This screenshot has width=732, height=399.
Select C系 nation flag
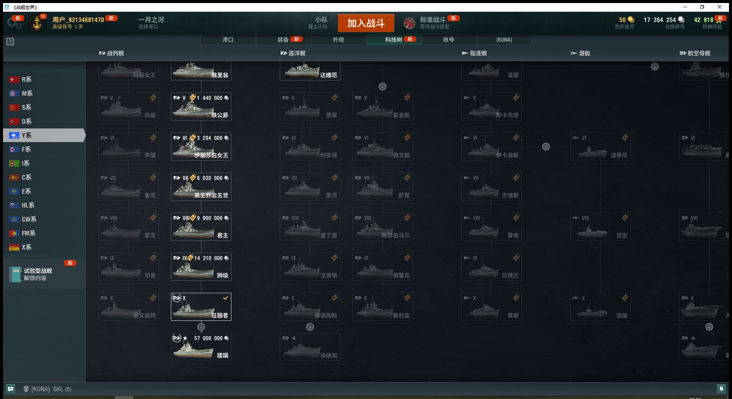(x=14, y=177)
